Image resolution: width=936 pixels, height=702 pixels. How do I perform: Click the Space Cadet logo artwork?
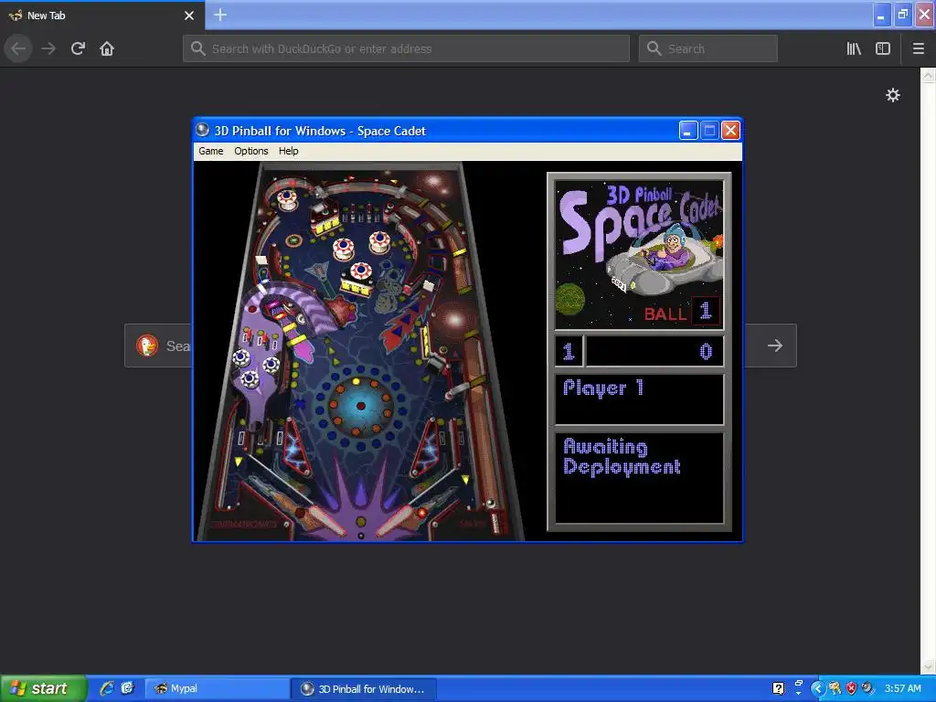pos(639,255)
